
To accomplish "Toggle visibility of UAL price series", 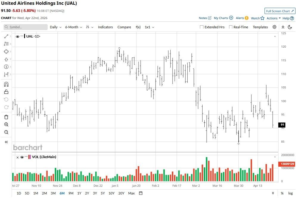I will 17,37.
